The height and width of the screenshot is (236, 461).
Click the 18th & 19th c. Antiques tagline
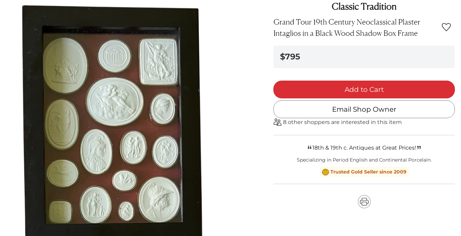(x=364, y=148)
